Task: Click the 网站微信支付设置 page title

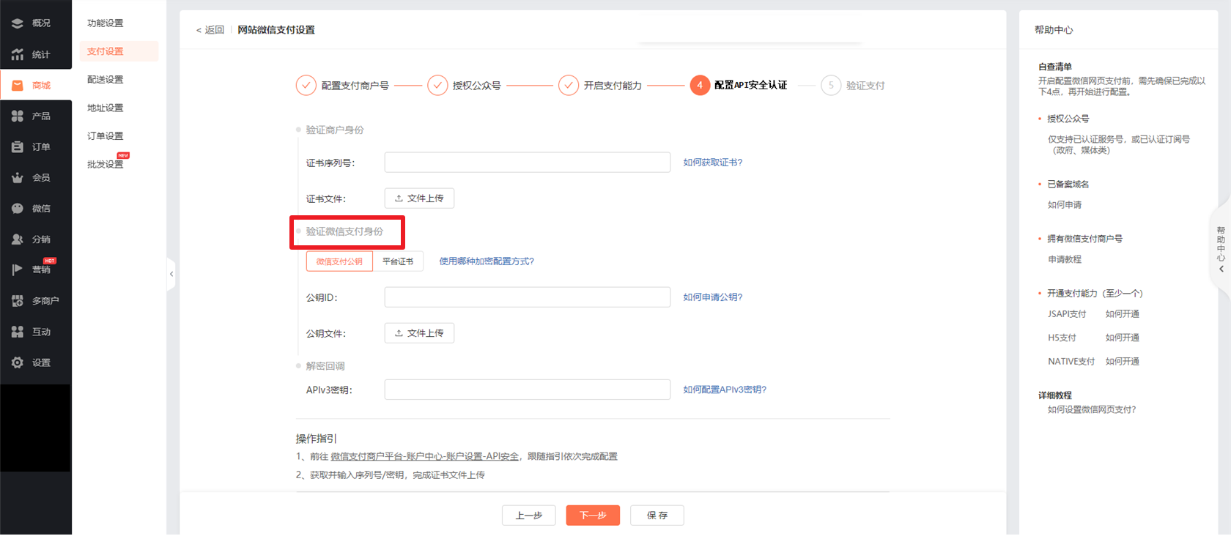Action: tap(276, 30)
